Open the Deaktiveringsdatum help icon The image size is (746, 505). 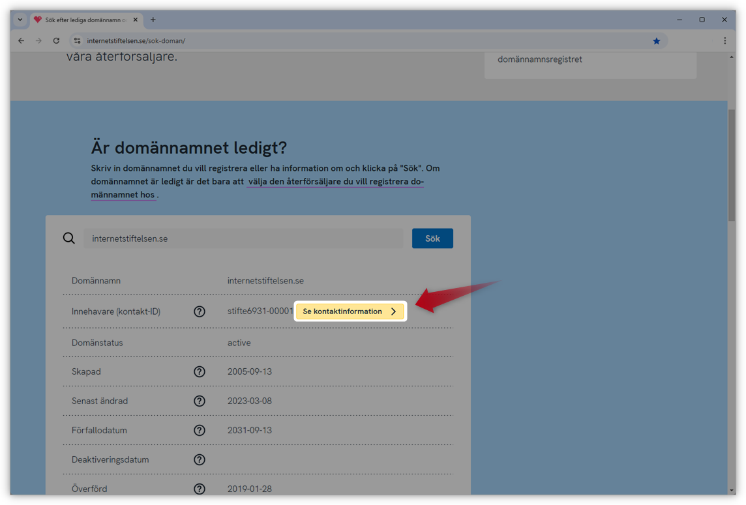[x=200, y=459]
